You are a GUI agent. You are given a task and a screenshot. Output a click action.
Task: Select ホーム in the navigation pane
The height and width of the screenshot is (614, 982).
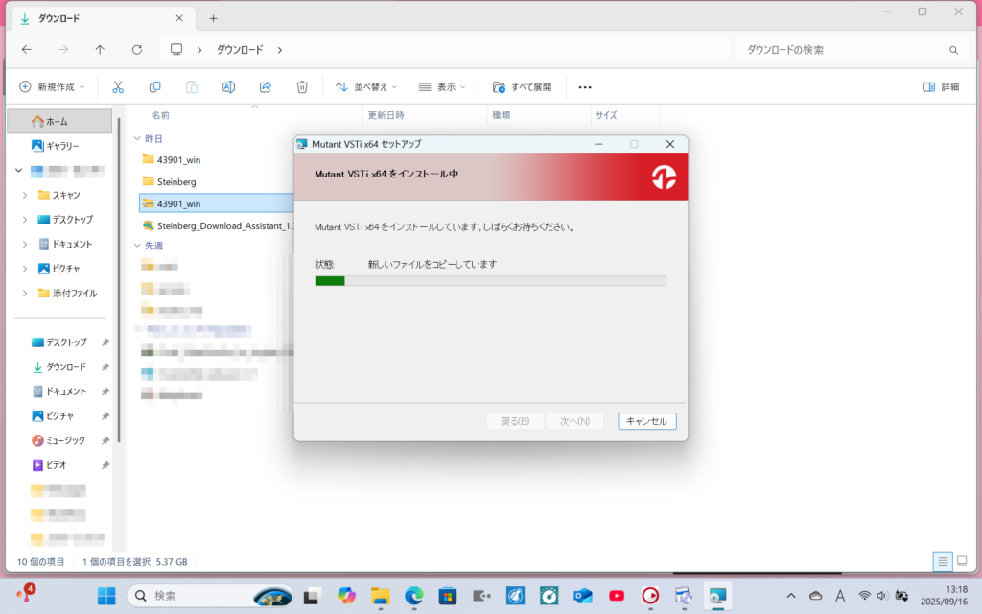(58, 122)
